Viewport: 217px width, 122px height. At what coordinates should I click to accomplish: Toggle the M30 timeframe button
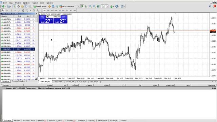click(56, 11)
